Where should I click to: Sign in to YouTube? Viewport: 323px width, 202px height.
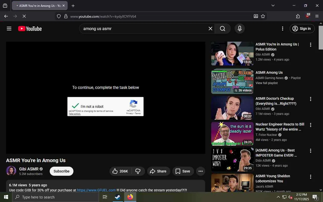point(302,29)
